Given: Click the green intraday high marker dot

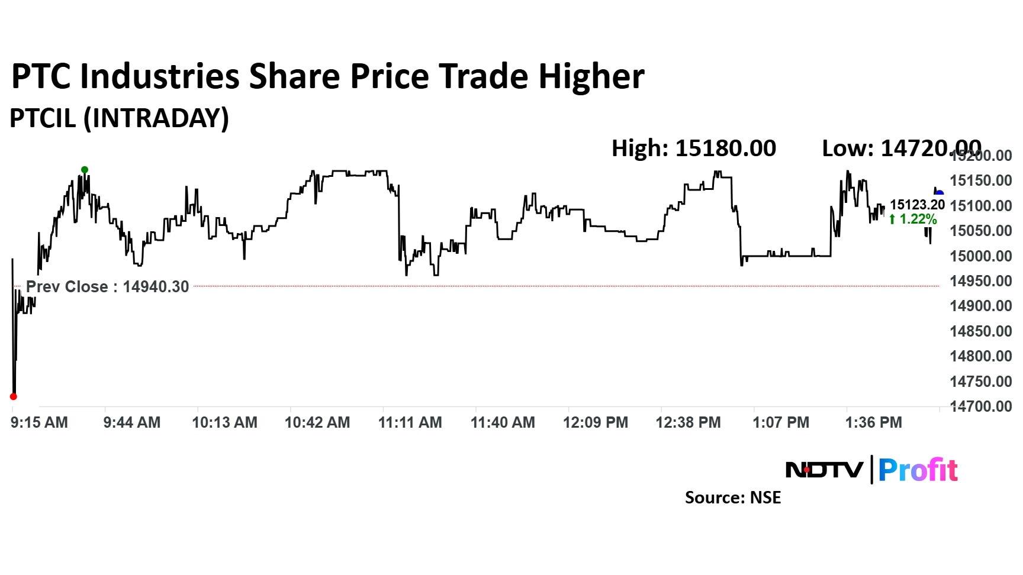Looking at the screenshot, I should click(85, 170).
